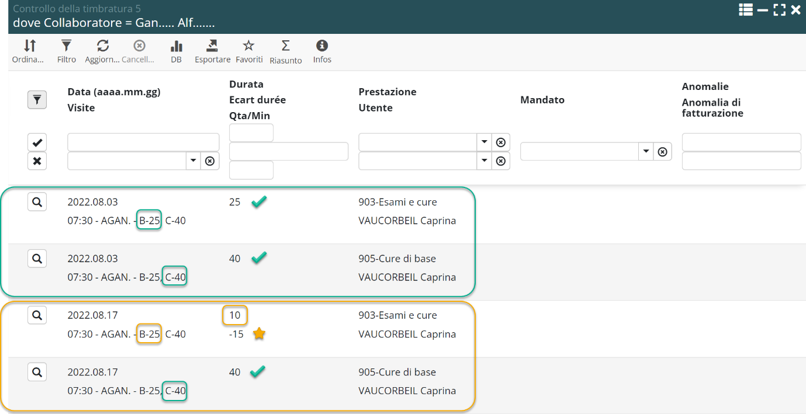Image resolution: width=806 pixels, height=414 pixels.
Task: Open details of first 2022.08.03 row
Action: (x=37, y=202)
